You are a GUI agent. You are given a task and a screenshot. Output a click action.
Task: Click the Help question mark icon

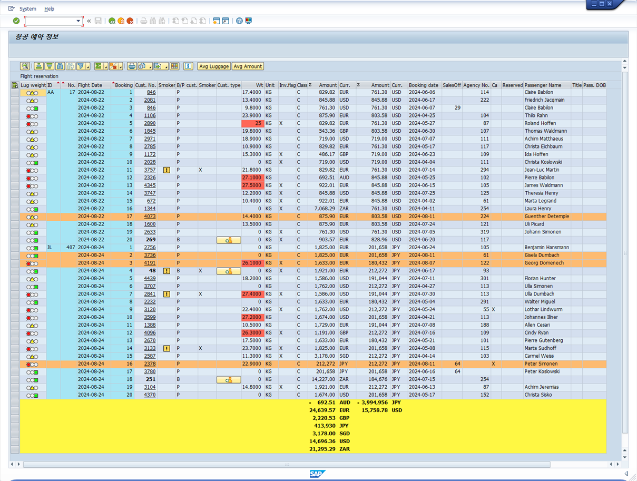(239, 21)
